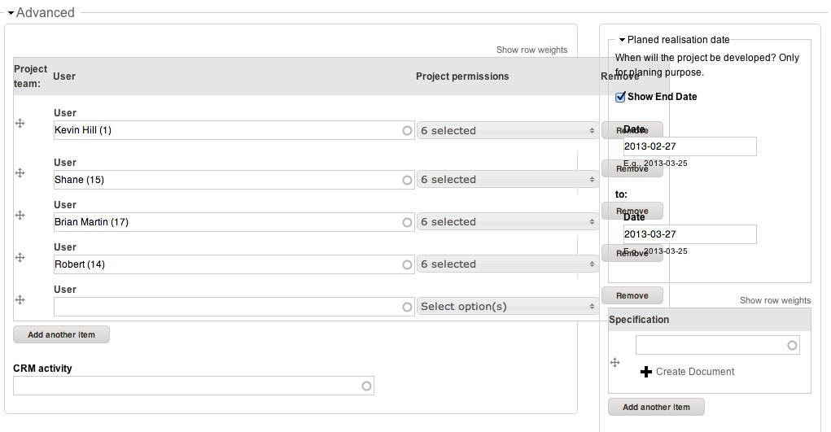Click drag handle beside Brian Martin row
This screenshot has width=831, height=432.
(20, 215)
